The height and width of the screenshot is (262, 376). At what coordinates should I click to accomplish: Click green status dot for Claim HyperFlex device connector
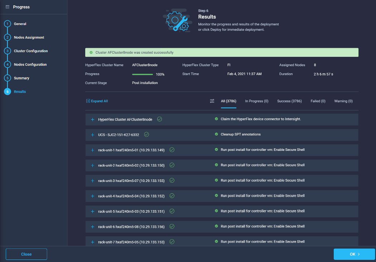[x=216, y=119]
